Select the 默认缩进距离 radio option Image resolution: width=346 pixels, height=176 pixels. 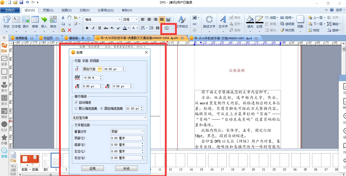tap(76, 108)
